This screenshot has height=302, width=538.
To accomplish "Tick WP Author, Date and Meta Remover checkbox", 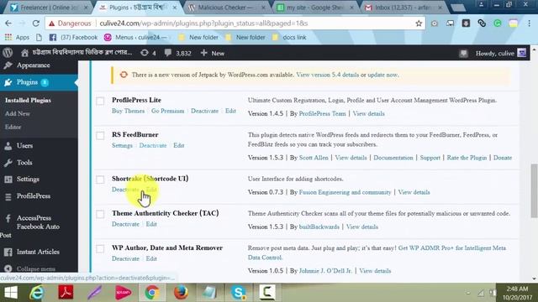I will coord(100,249).
